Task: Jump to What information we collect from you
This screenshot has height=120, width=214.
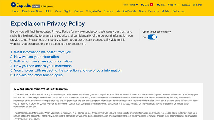Action: [41, 52]
